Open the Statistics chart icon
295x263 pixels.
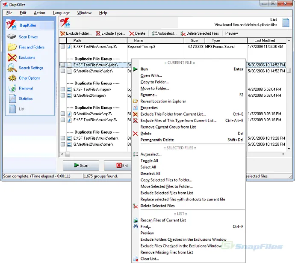point(12,99)
